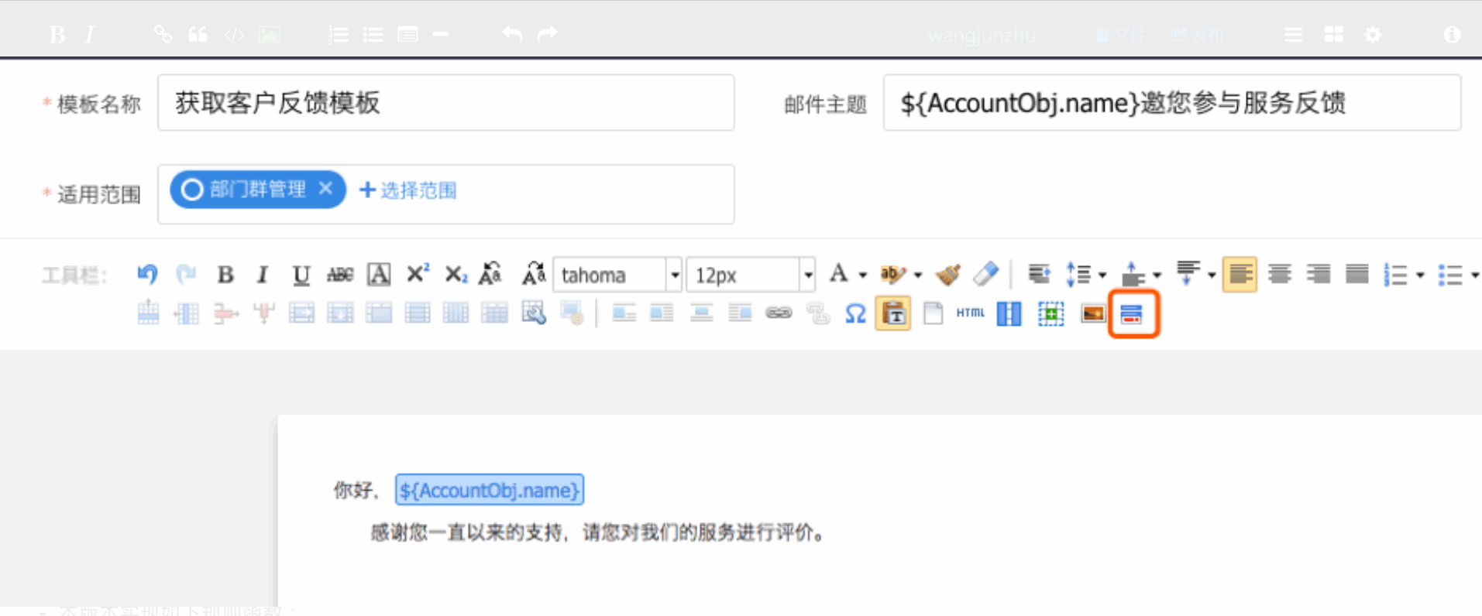Viewport: 1482px width, 616px height.
Task: Open the highlight color dropdown arrow
Action: click(x=918, y=275)
